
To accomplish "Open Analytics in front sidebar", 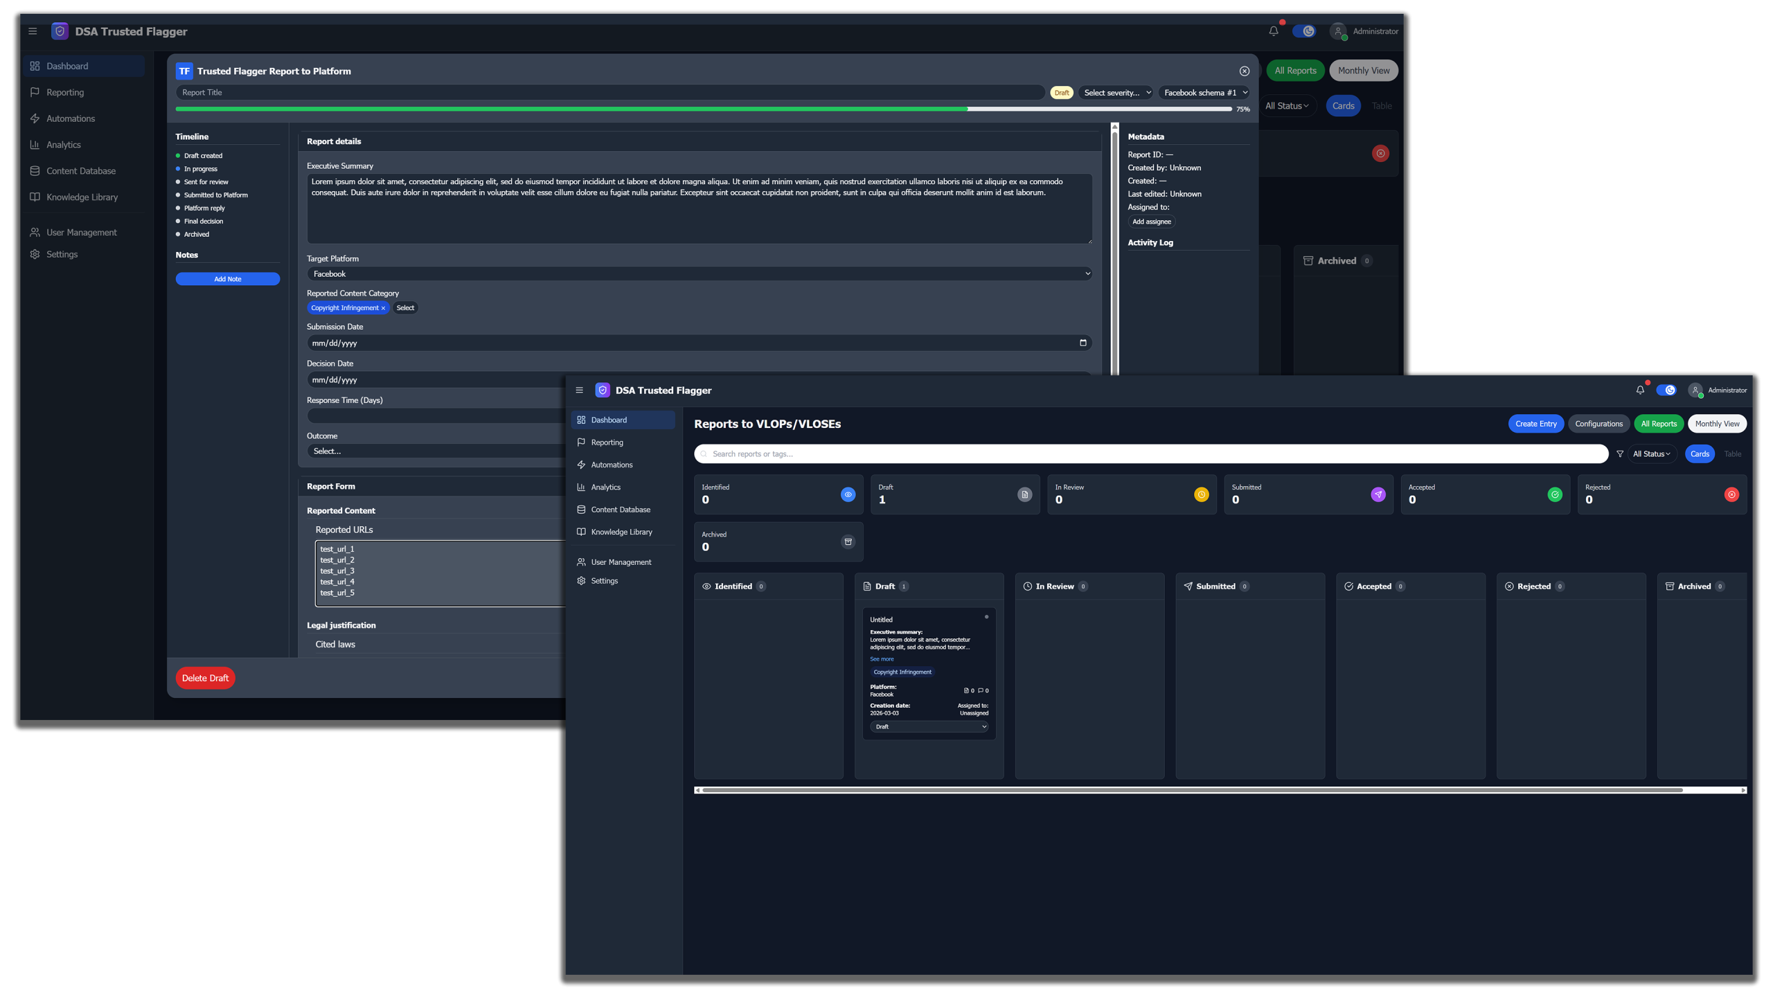I will (605, 487).
